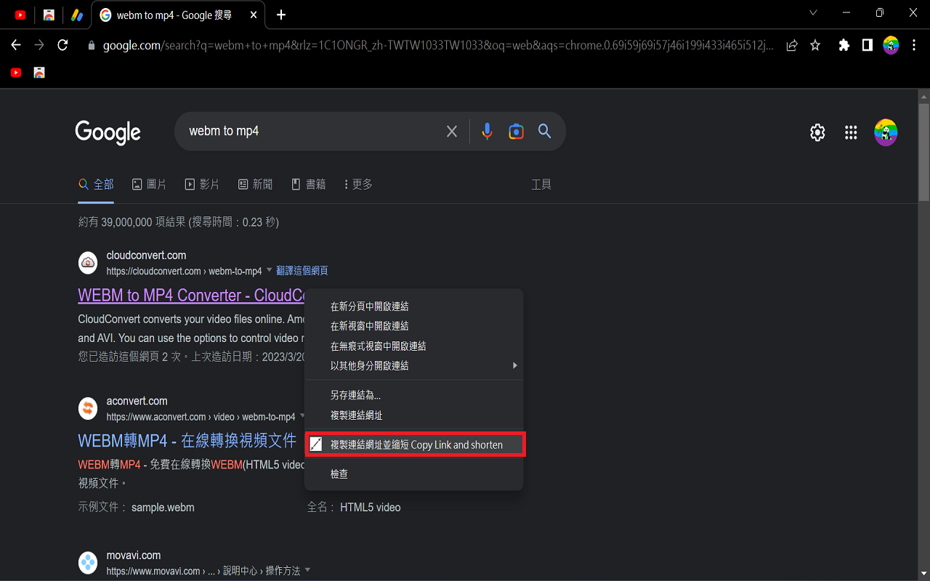Viewport: 930px width, 581px height.
Task: Choose 在新視窗中開啟連結 menu item
Action: click(x=413, y=326)
